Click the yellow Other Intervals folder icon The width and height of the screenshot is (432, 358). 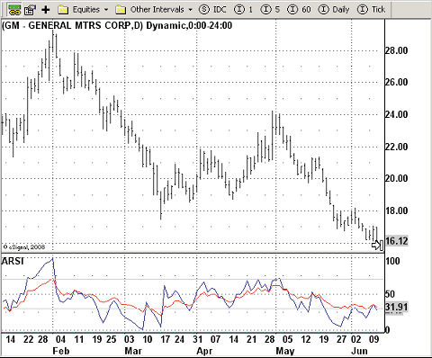[x=121, y=10]
